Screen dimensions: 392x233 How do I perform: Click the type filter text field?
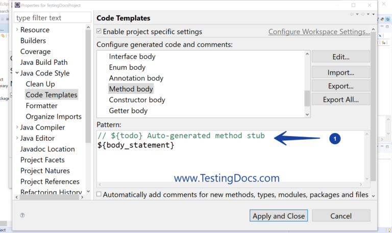tap(53, 18)
